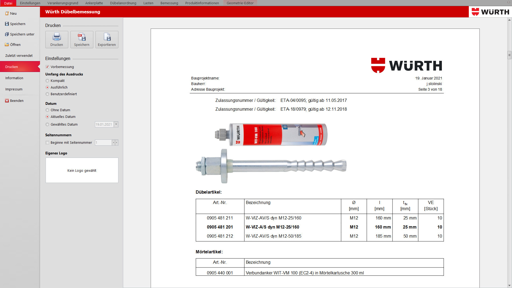Click the Beenden red X icon
Viewport: 512px width, 288px height.
coord(7,101)
